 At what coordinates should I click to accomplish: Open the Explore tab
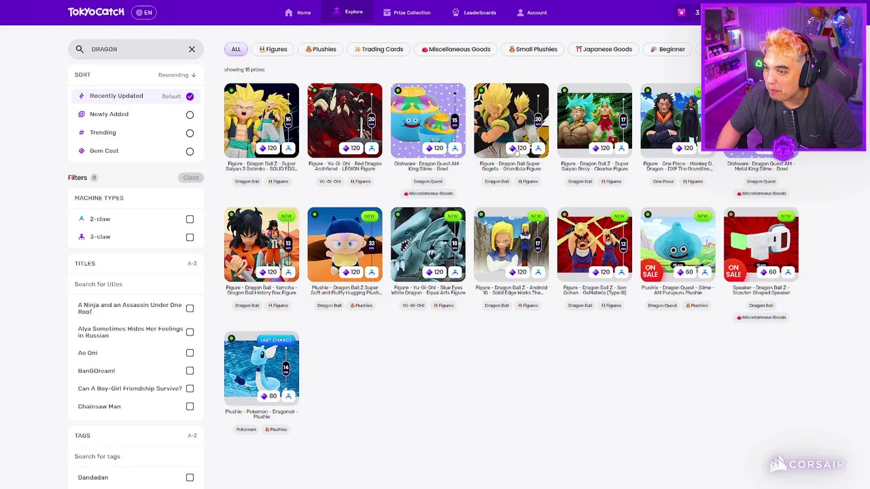click(x=347, y=12)
